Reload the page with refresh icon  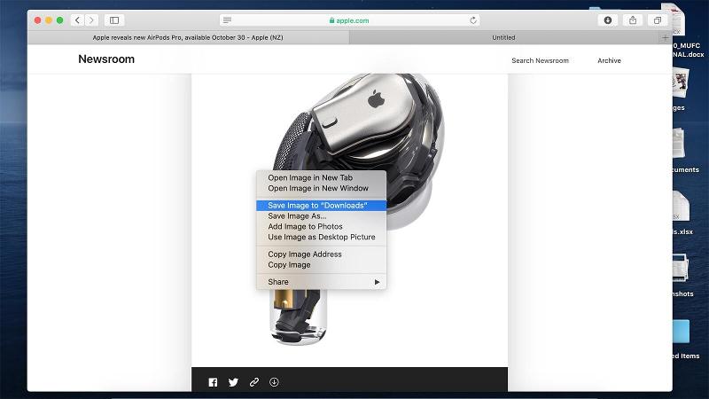(473, 20)
